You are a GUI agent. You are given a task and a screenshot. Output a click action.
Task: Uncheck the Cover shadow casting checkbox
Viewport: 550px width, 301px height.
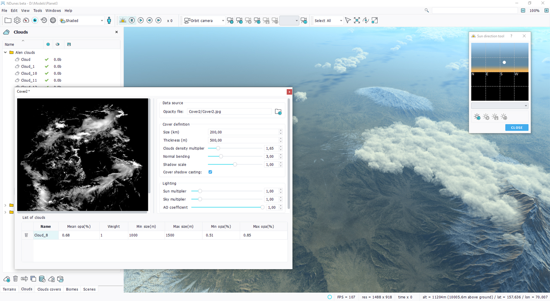click(x=210, y=172)
